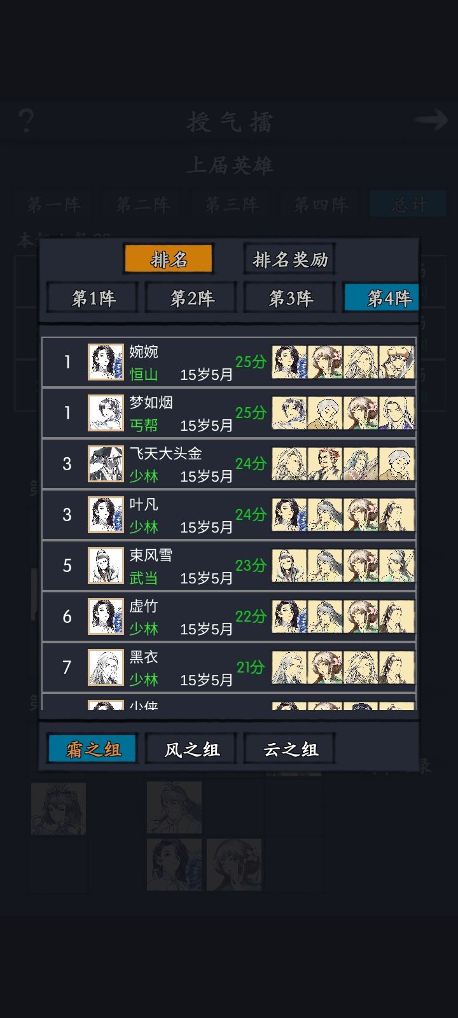Select the highlighted 第4阵 tab

[382, 298]
